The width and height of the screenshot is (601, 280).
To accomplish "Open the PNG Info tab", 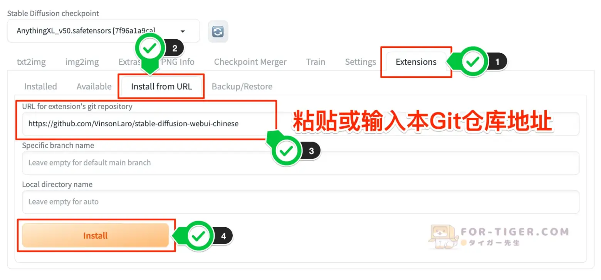I will (x=178, y=62).
